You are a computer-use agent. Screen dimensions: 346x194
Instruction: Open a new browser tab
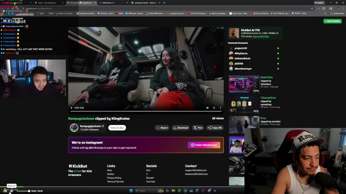pyautogui.click(x=164, y=3)
